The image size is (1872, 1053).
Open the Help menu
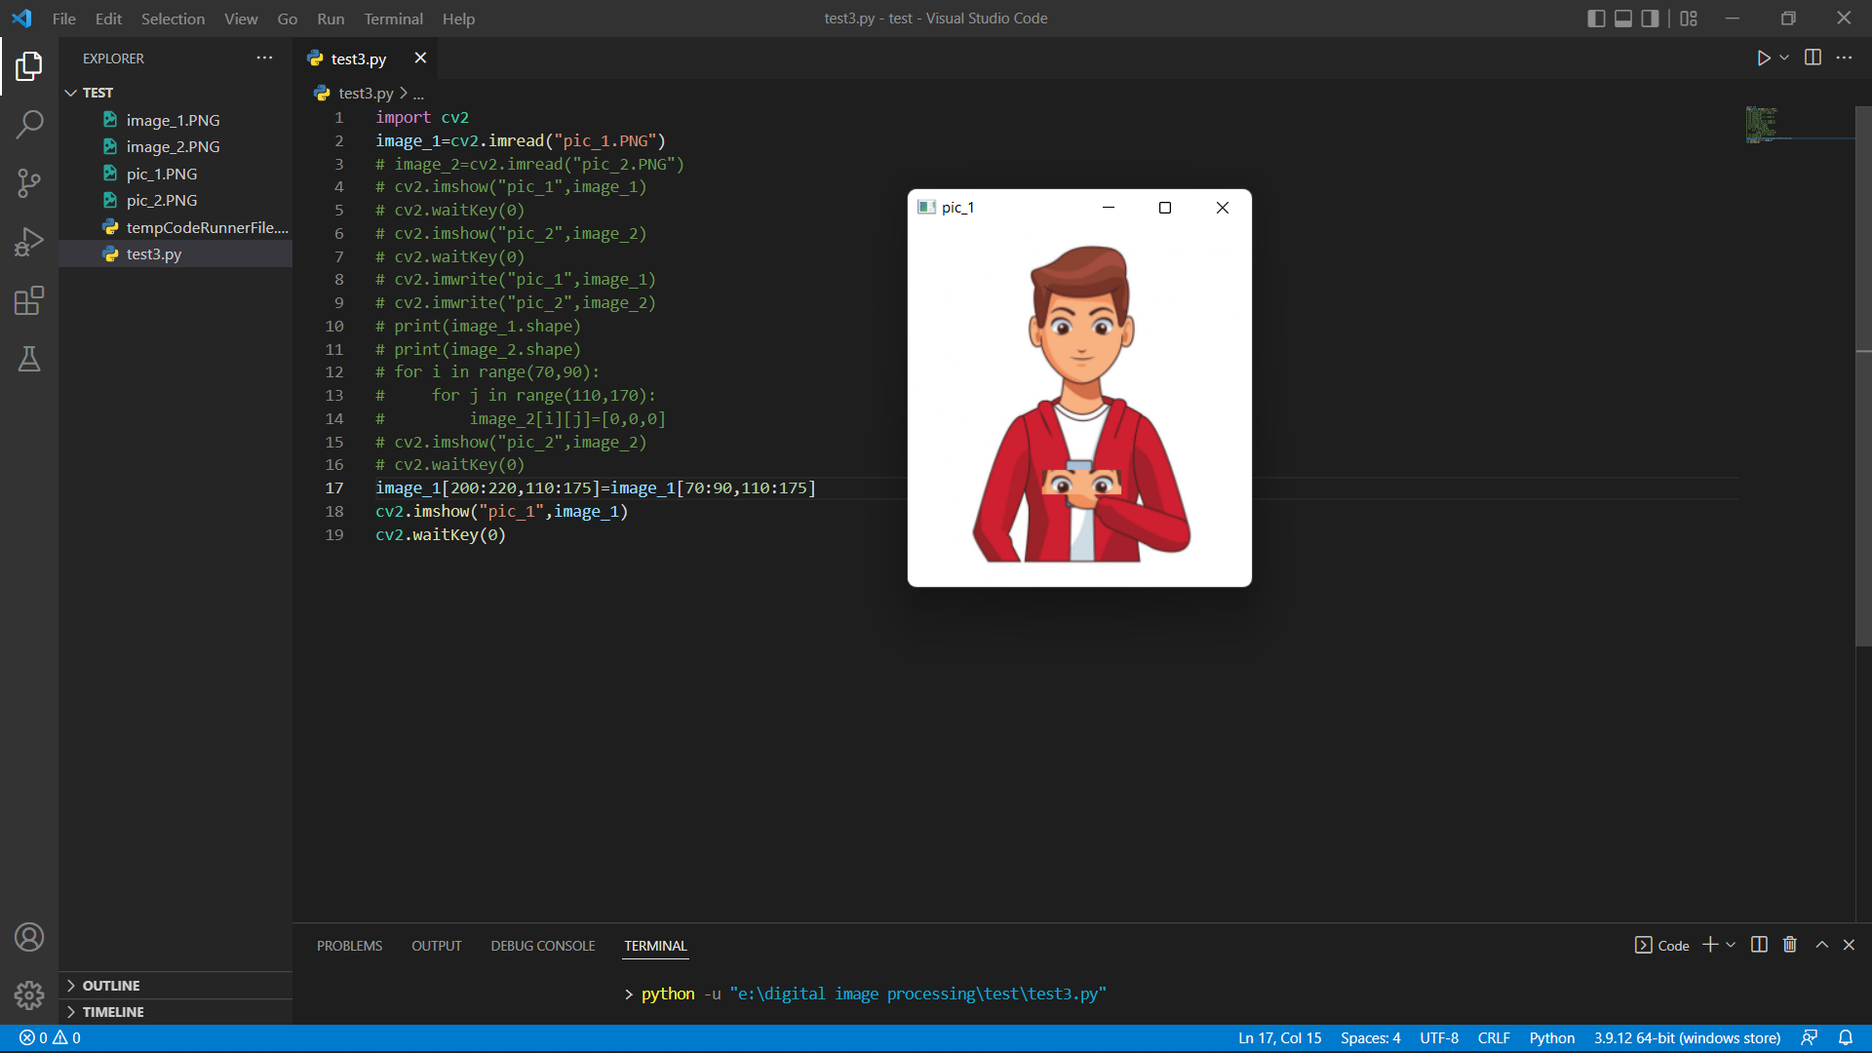pyautogui.click(x=458, y=19)
